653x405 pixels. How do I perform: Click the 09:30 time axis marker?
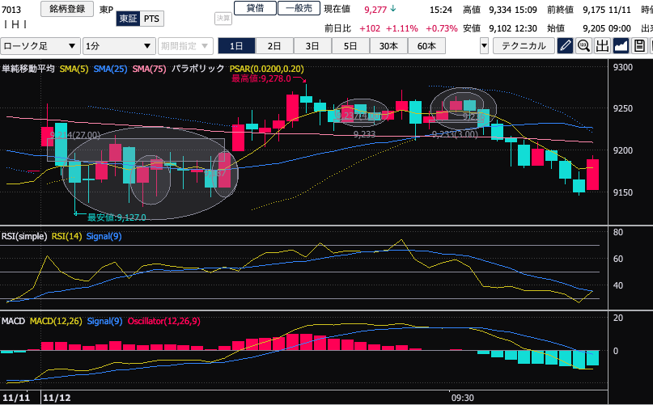coord(462,398)
